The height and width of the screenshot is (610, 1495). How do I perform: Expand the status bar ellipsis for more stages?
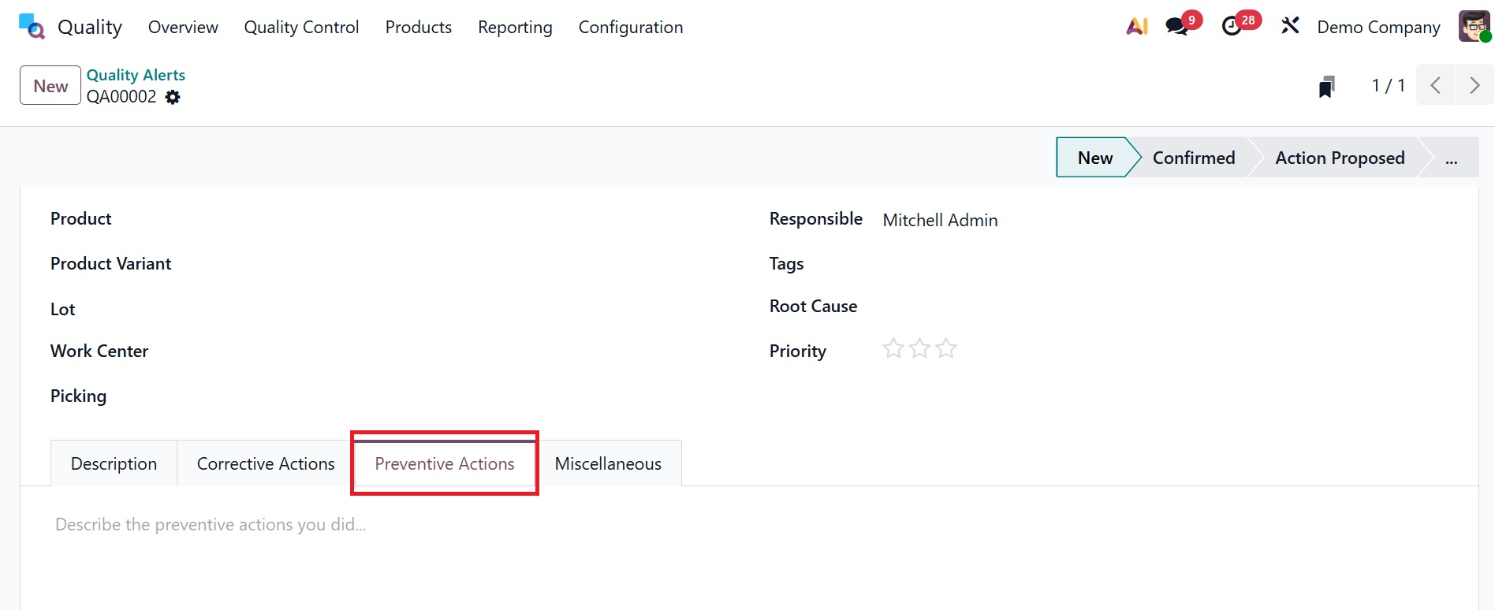click(1451, 158)
